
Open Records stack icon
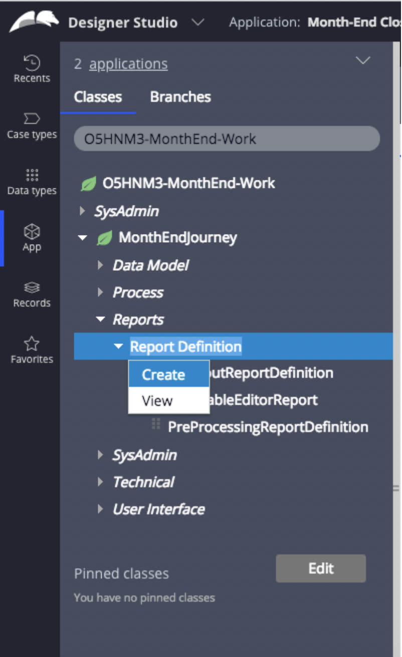32,288
